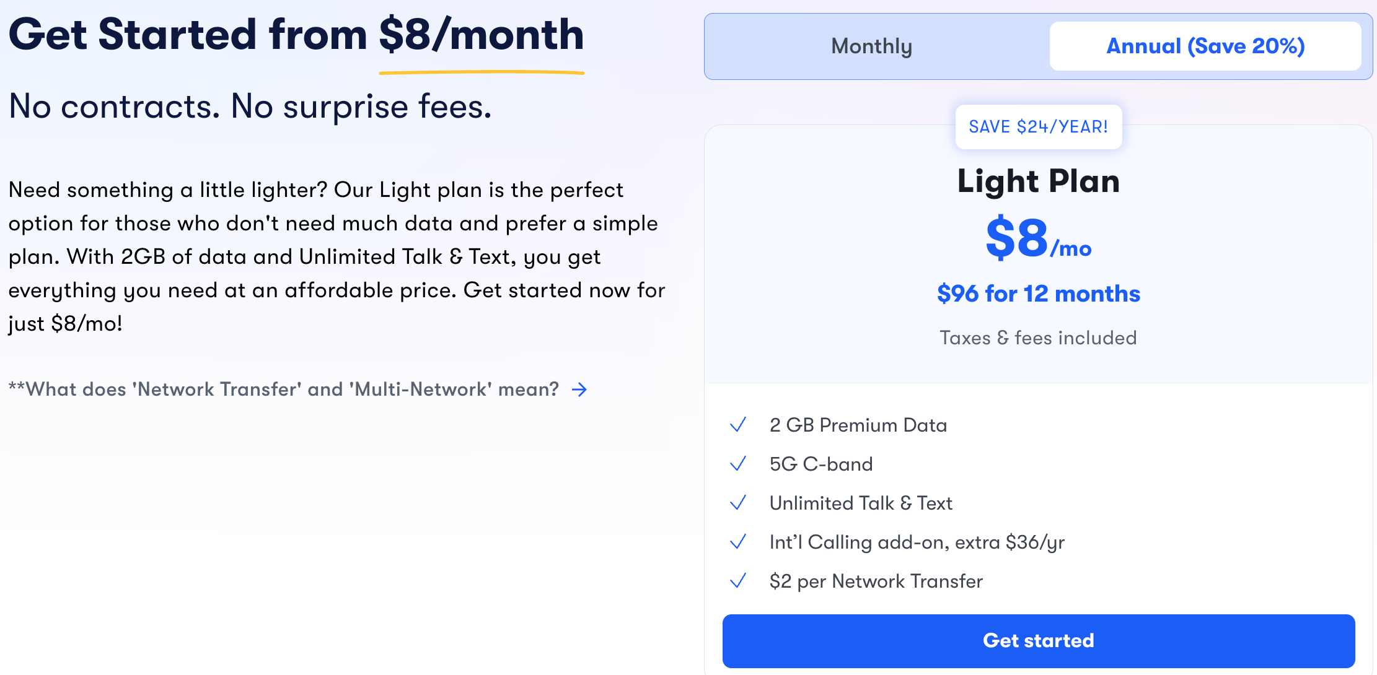
Task: Click the '2 GB Premium Data' feature text
Action: (858, 425)
